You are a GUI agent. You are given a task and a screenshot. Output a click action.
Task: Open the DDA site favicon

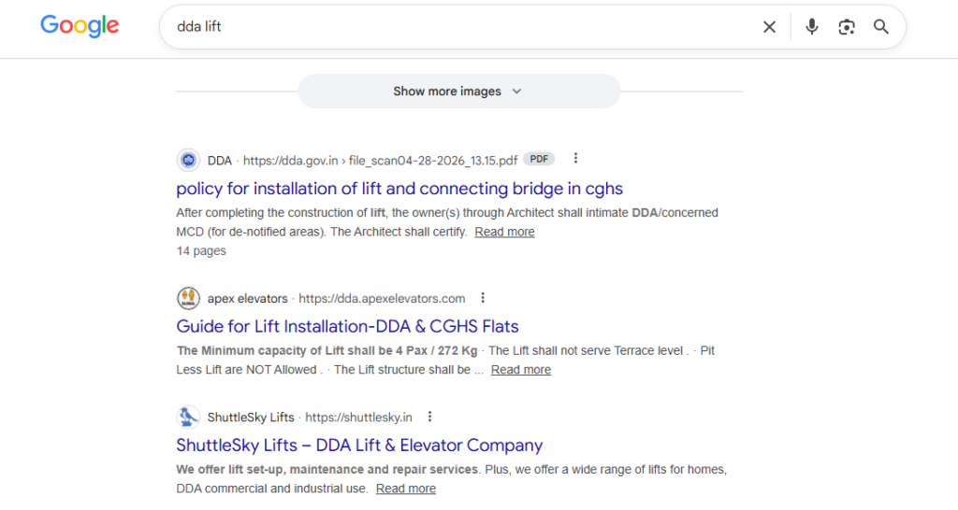(188, 161)
